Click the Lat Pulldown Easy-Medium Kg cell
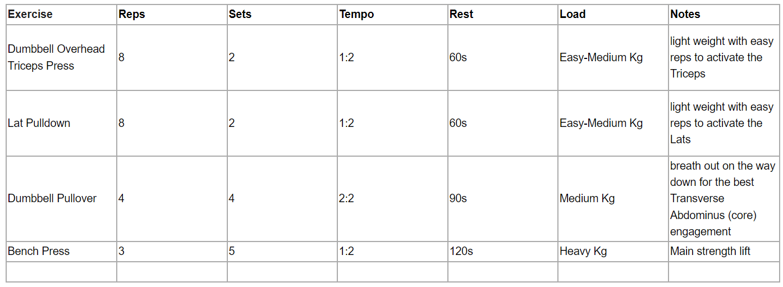 click(601, 123)
